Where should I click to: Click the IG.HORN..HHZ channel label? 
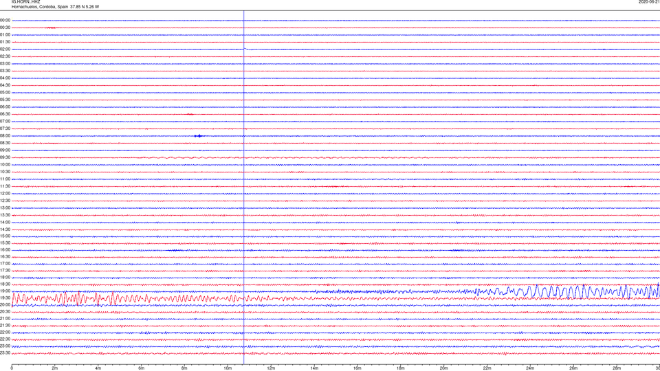(26, 1)
